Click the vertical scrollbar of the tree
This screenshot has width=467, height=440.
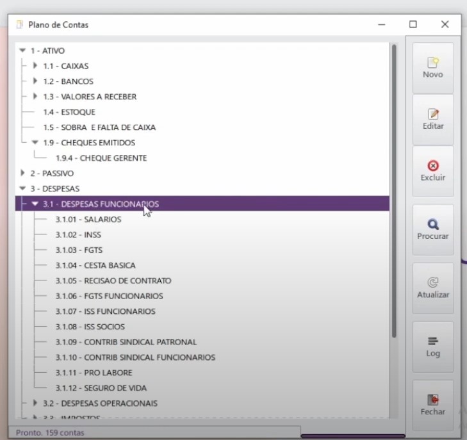point(393,192)
